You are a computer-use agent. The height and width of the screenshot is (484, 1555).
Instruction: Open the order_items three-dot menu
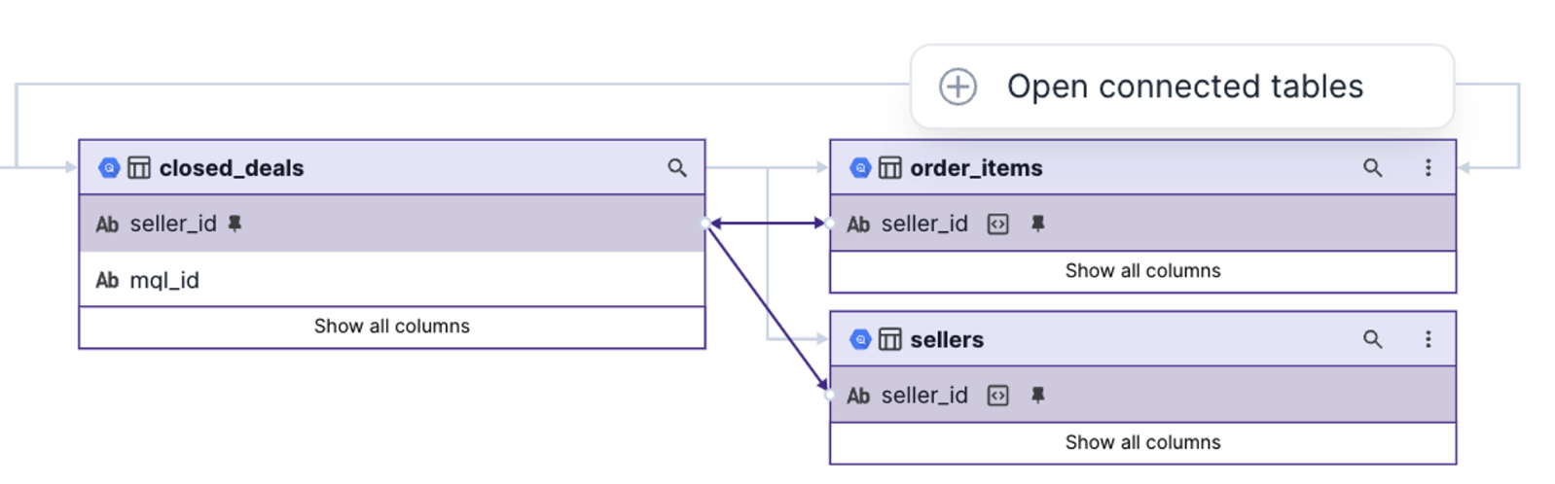1428,168
